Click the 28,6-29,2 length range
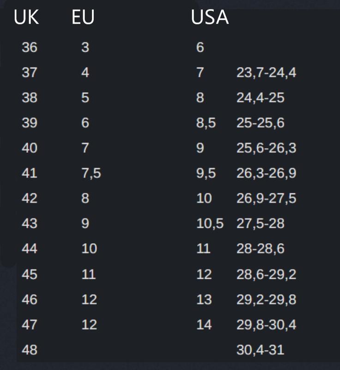The width and height of the screenshot is (340, 370). pyautogui.click(x=266, y=274)
